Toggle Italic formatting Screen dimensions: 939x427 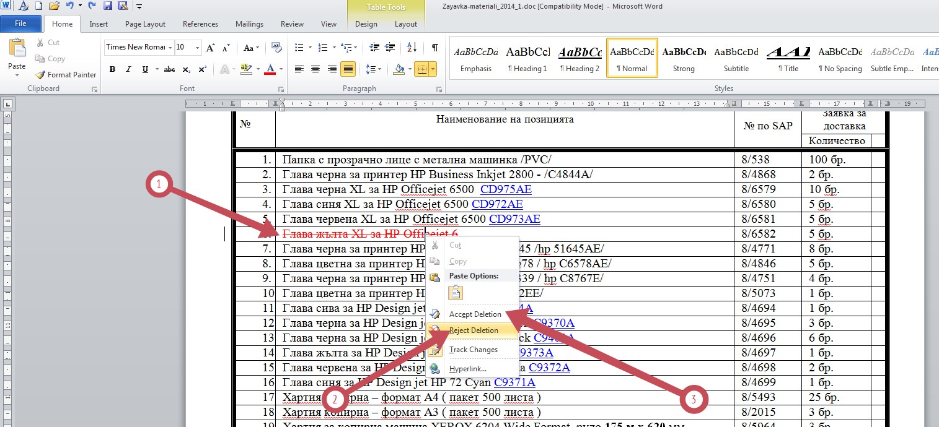[128, 69]
